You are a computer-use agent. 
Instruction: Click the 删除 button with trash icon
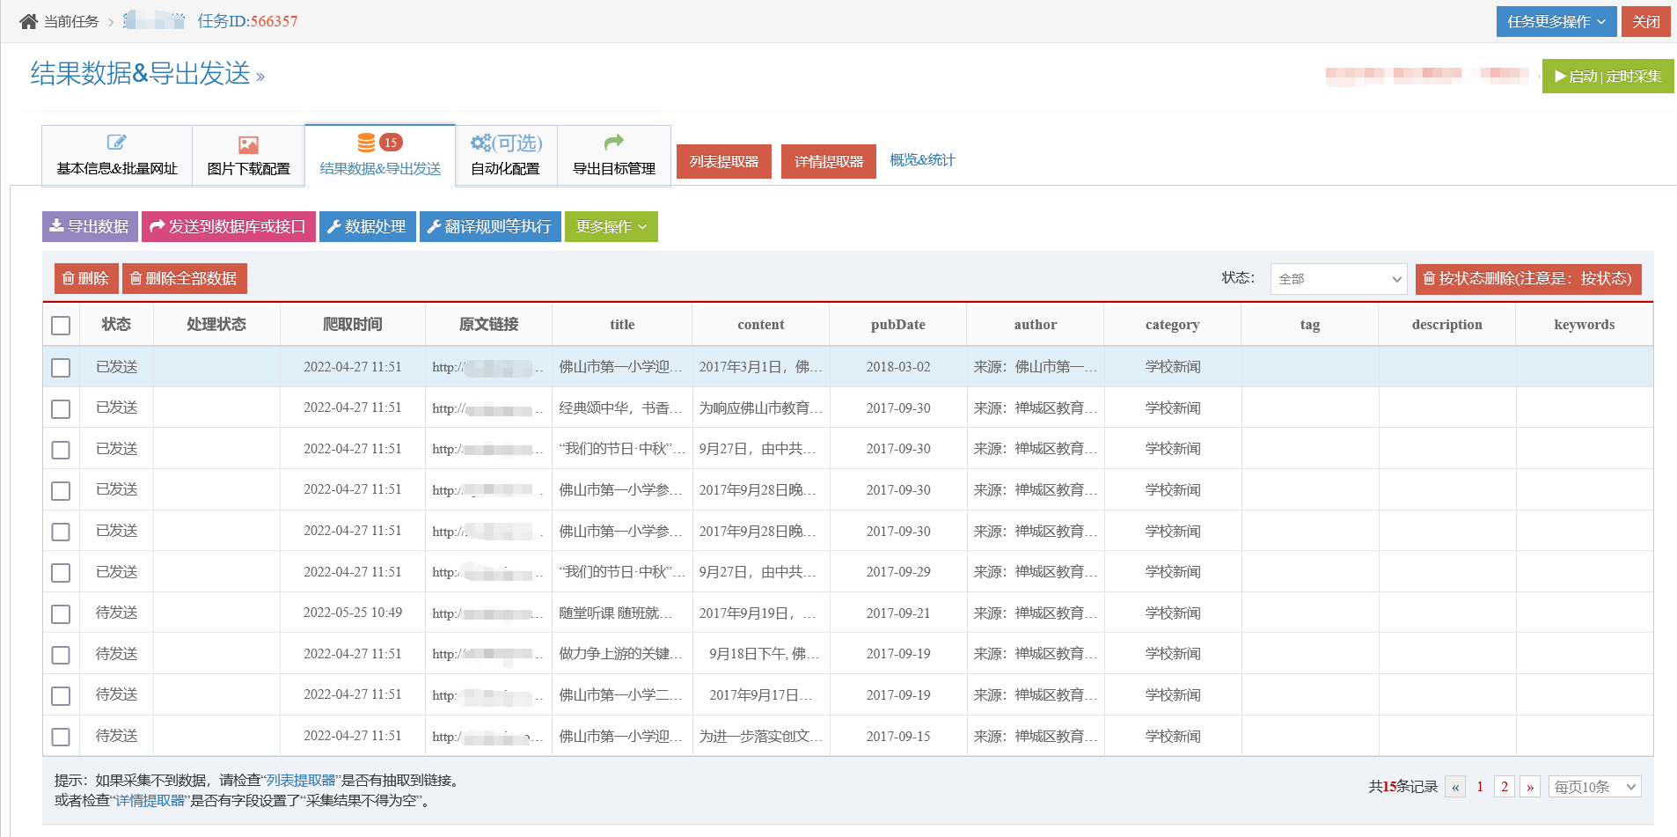coord(86,278)
